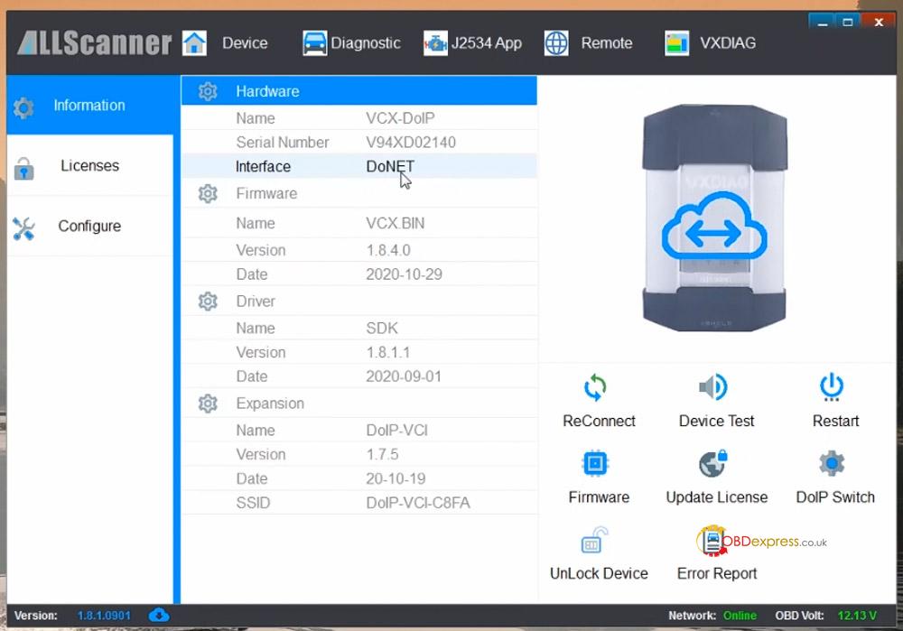This screenshot has width=903, height=631.
Task: Switch to the Diagnostic tab
Action: [351, 42]
